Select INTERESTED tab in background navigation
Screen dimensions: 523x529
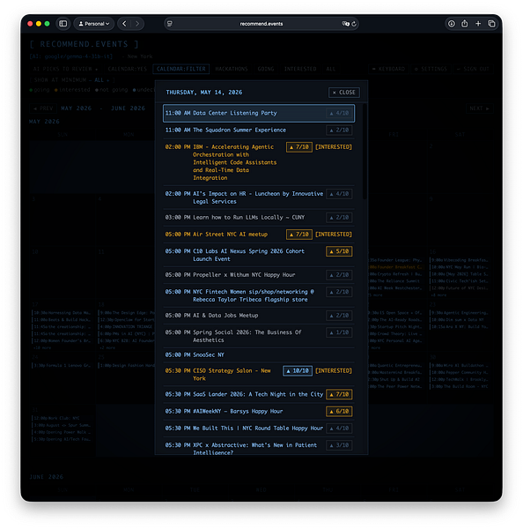coord(300,69)
